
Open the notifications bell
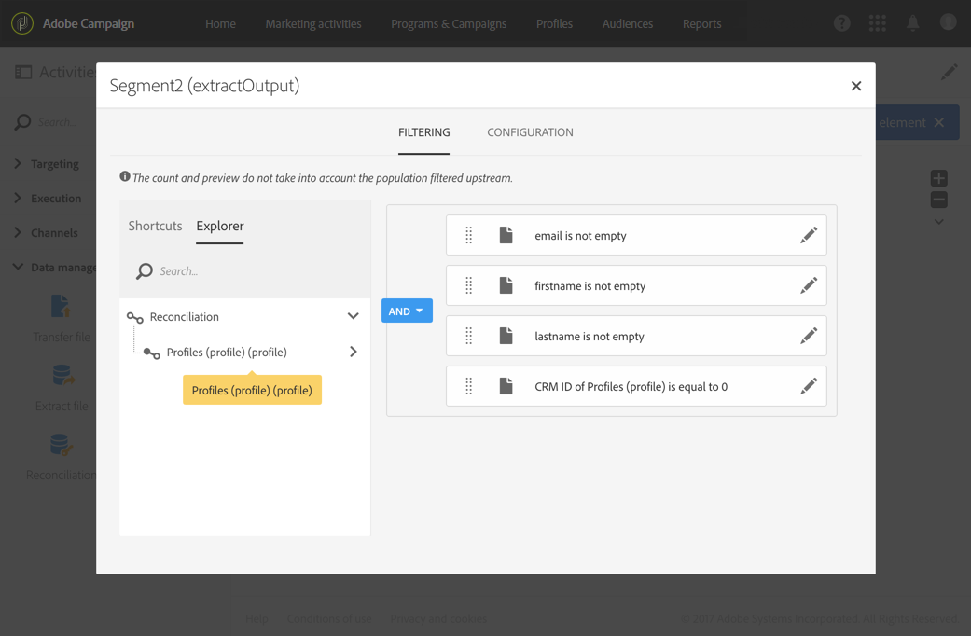point(912,23)
